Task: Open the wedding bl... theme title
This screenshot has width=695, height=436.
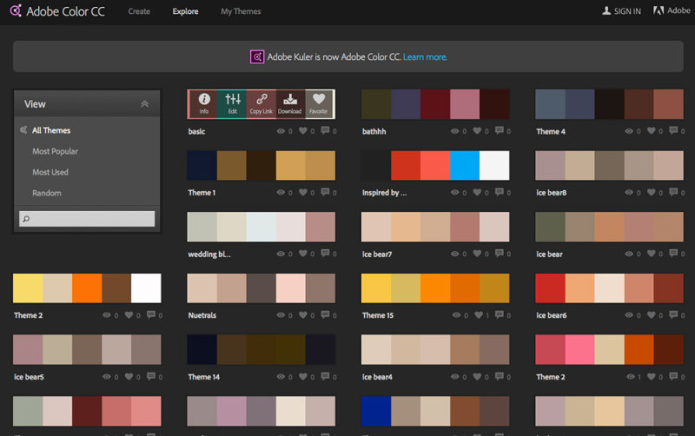Action: 209,254
